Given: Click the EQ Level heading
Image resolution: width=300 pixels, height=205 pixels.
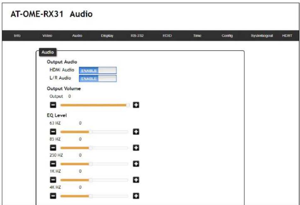Looking at the screenshot, I should pos(57,115).
